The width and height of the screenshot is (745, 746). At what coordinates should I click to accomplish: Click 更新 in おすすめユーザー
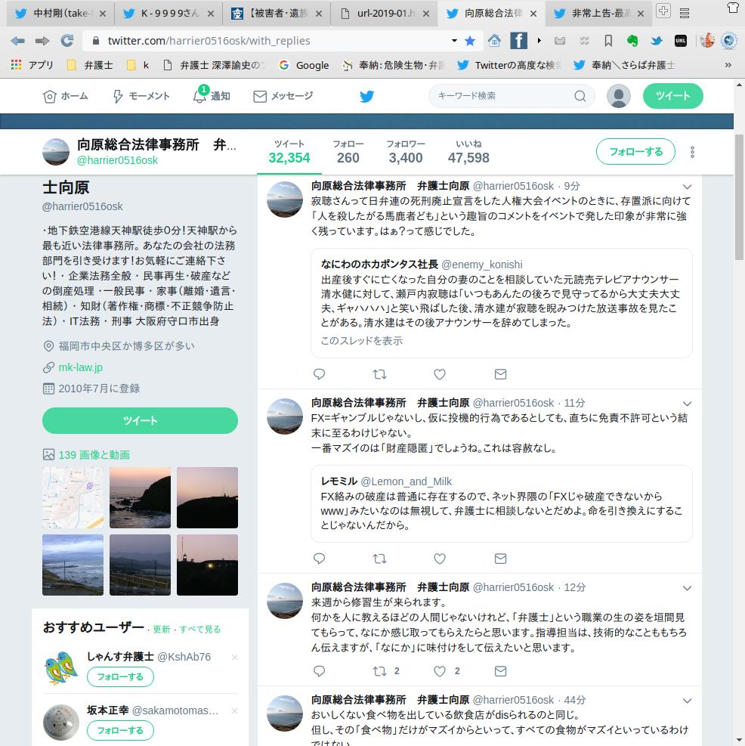click(x=161, y=630)
